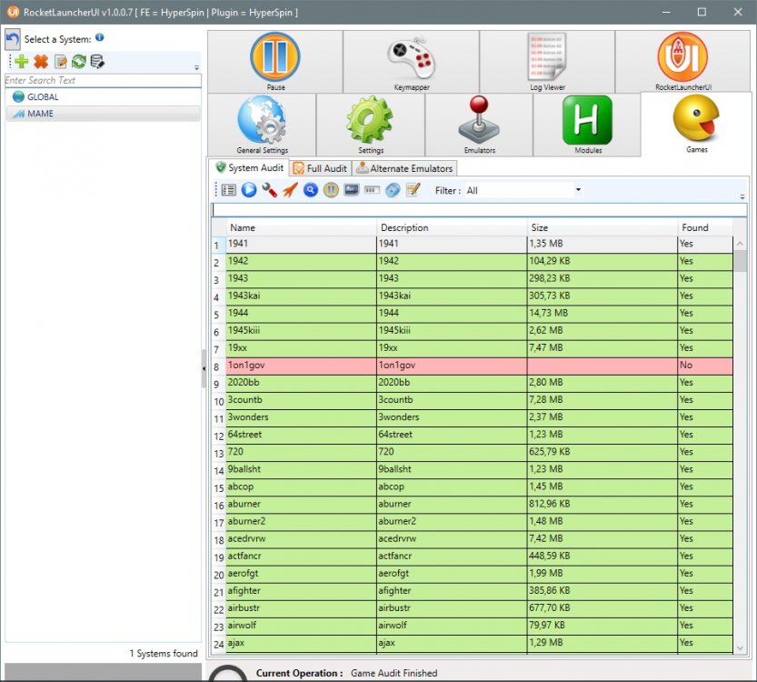Click the wrench tool icon in audit toolbar
This screenshot has width=757, height=682.
coord(269,190)
